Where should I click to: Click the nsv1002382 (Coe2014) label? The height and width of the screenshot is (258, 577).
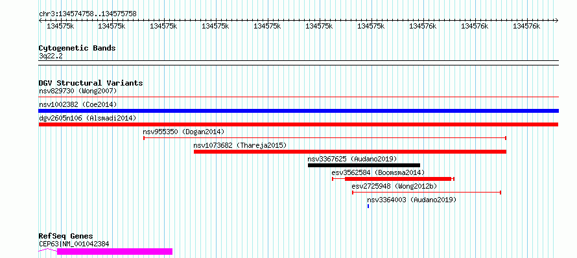78,104
